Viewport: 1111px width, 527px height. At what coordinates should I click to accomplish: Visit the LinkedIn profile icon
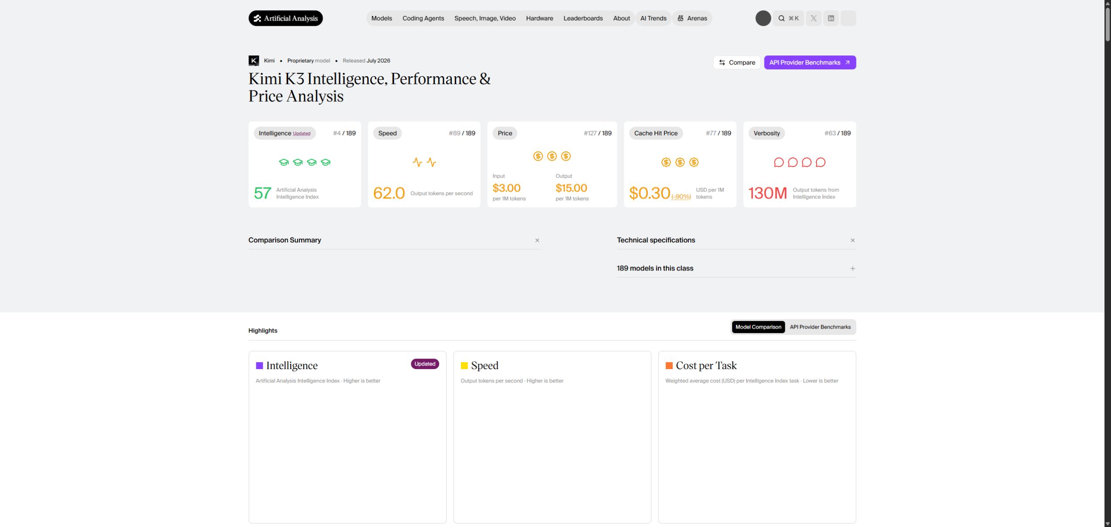click(x=831, y=18)
